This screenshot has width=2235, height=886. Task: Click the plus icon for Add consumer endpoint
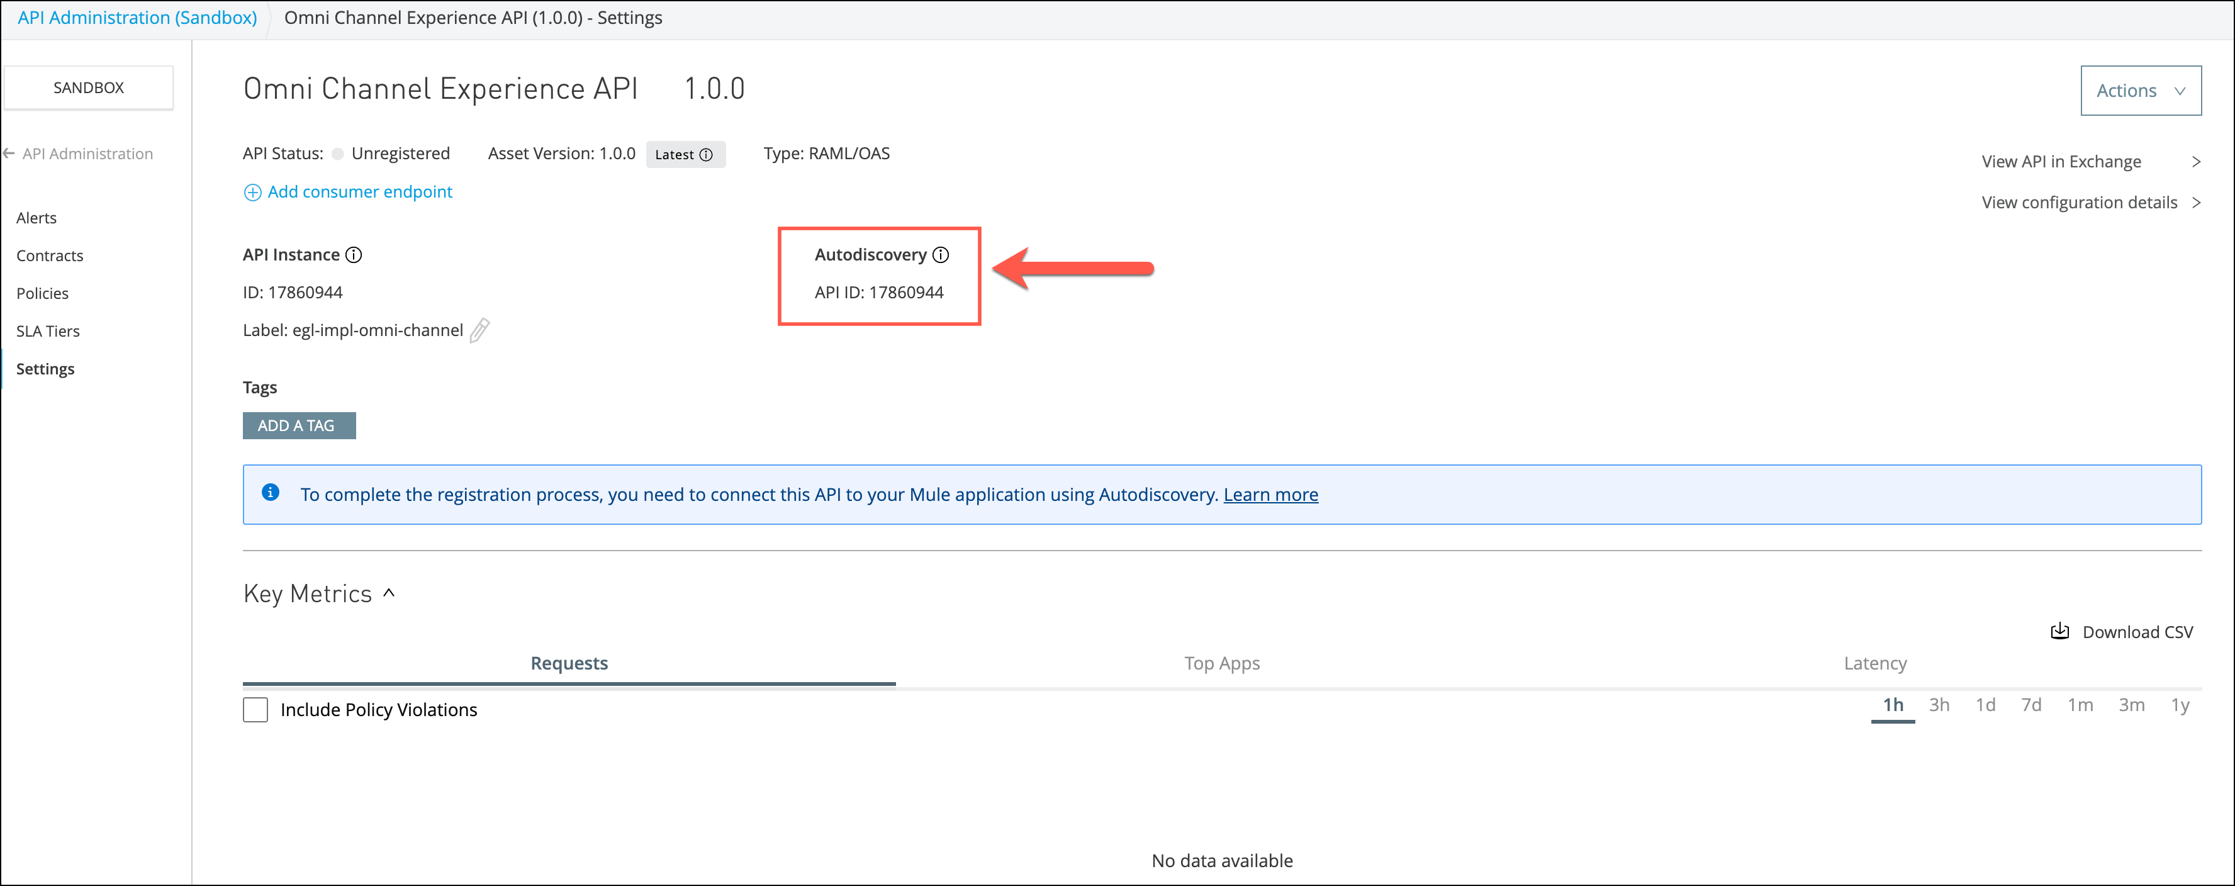tap(252, 193)
